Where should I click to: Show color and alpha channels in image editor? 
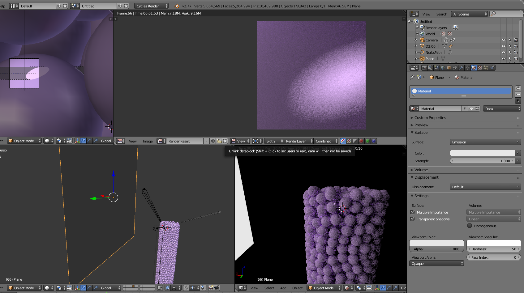tap(343, 141)
